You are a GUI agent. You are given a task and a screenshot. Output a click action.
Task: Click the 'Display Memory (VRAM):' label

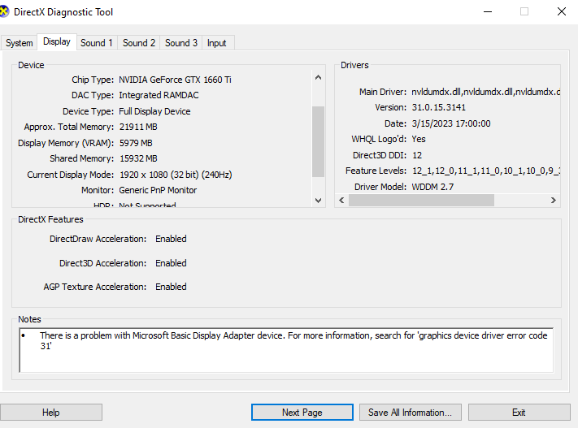[66, 143]
